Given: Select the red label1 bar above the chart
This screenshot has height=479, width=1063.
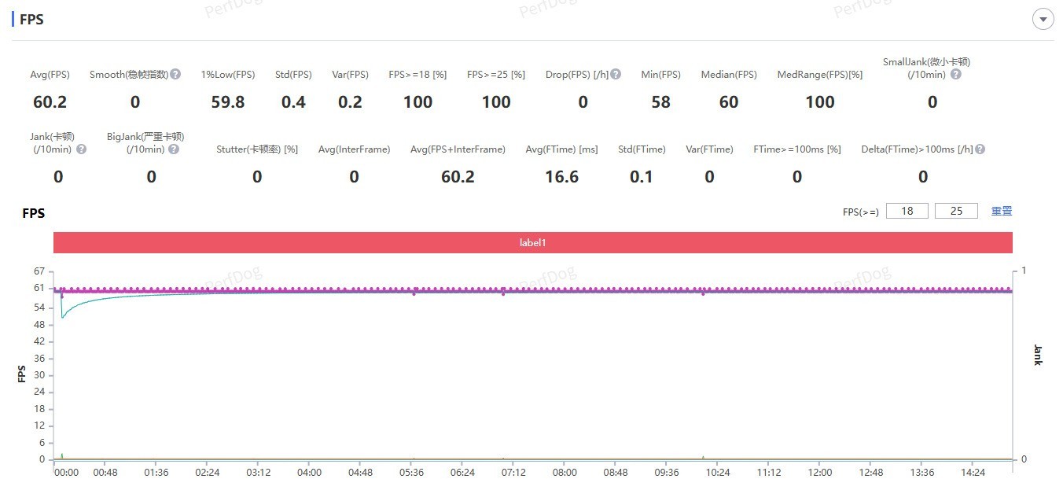Looking at the screenshot, I should tap(532, 243).
